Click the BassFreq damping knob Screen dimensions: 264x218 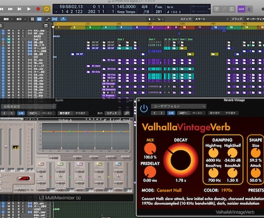pyautogui.click(x=213, y=173)
